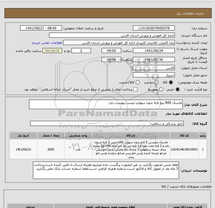Click the کد کالا column header
The height and width of the screenshot is (208, 215).
(x=184, y=135)
